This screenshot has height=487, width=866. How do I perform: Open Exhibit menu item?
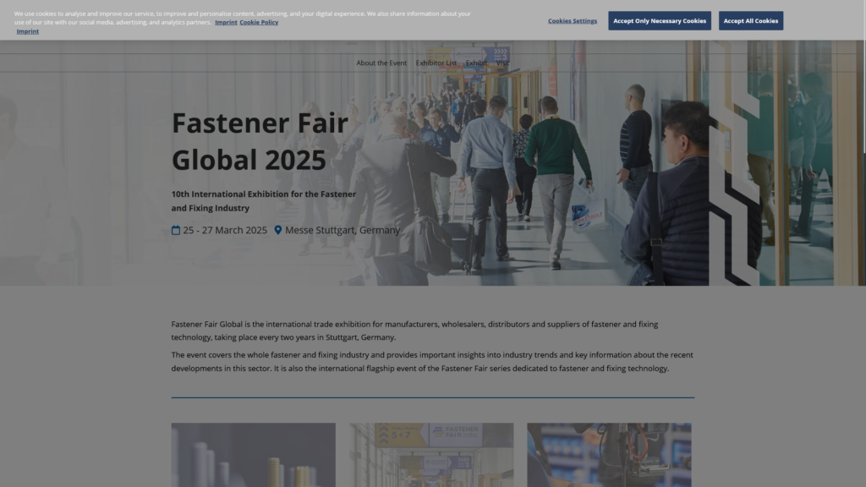(x=476, y=63)
